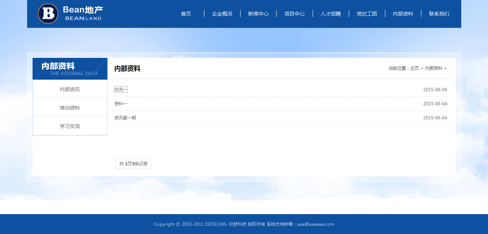Select 内部资讯 in the left sidebar
The width and height of the screenshot is (488, 234).
70,89
